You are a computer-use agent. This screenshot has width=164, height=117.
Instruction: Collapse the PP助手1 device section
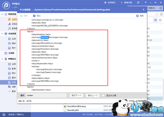coord(2,59)
